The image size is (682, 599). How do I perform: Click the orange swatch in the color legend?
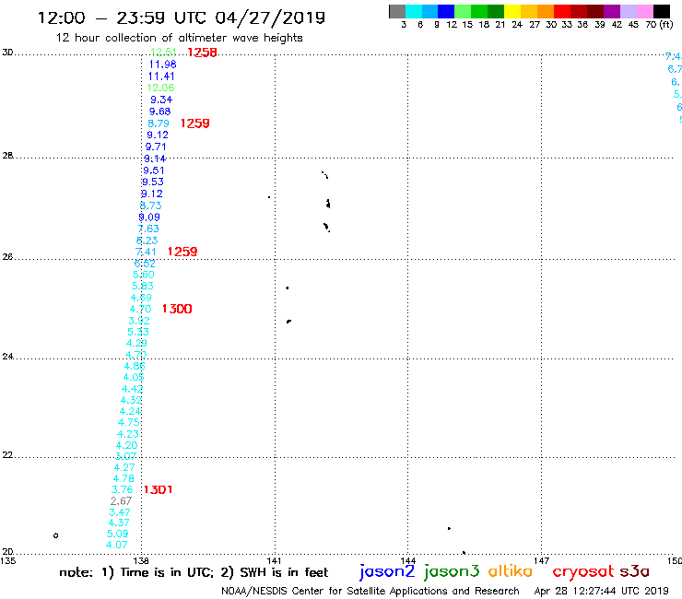546,11
